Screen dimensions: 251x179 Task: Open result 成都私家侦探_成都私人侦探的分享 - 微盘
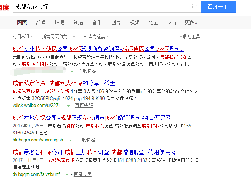[64, 83]
